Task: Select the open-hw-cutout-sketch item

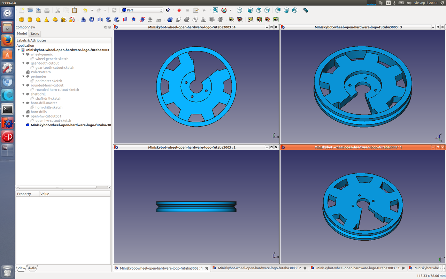Action: [x=53, y=121]
